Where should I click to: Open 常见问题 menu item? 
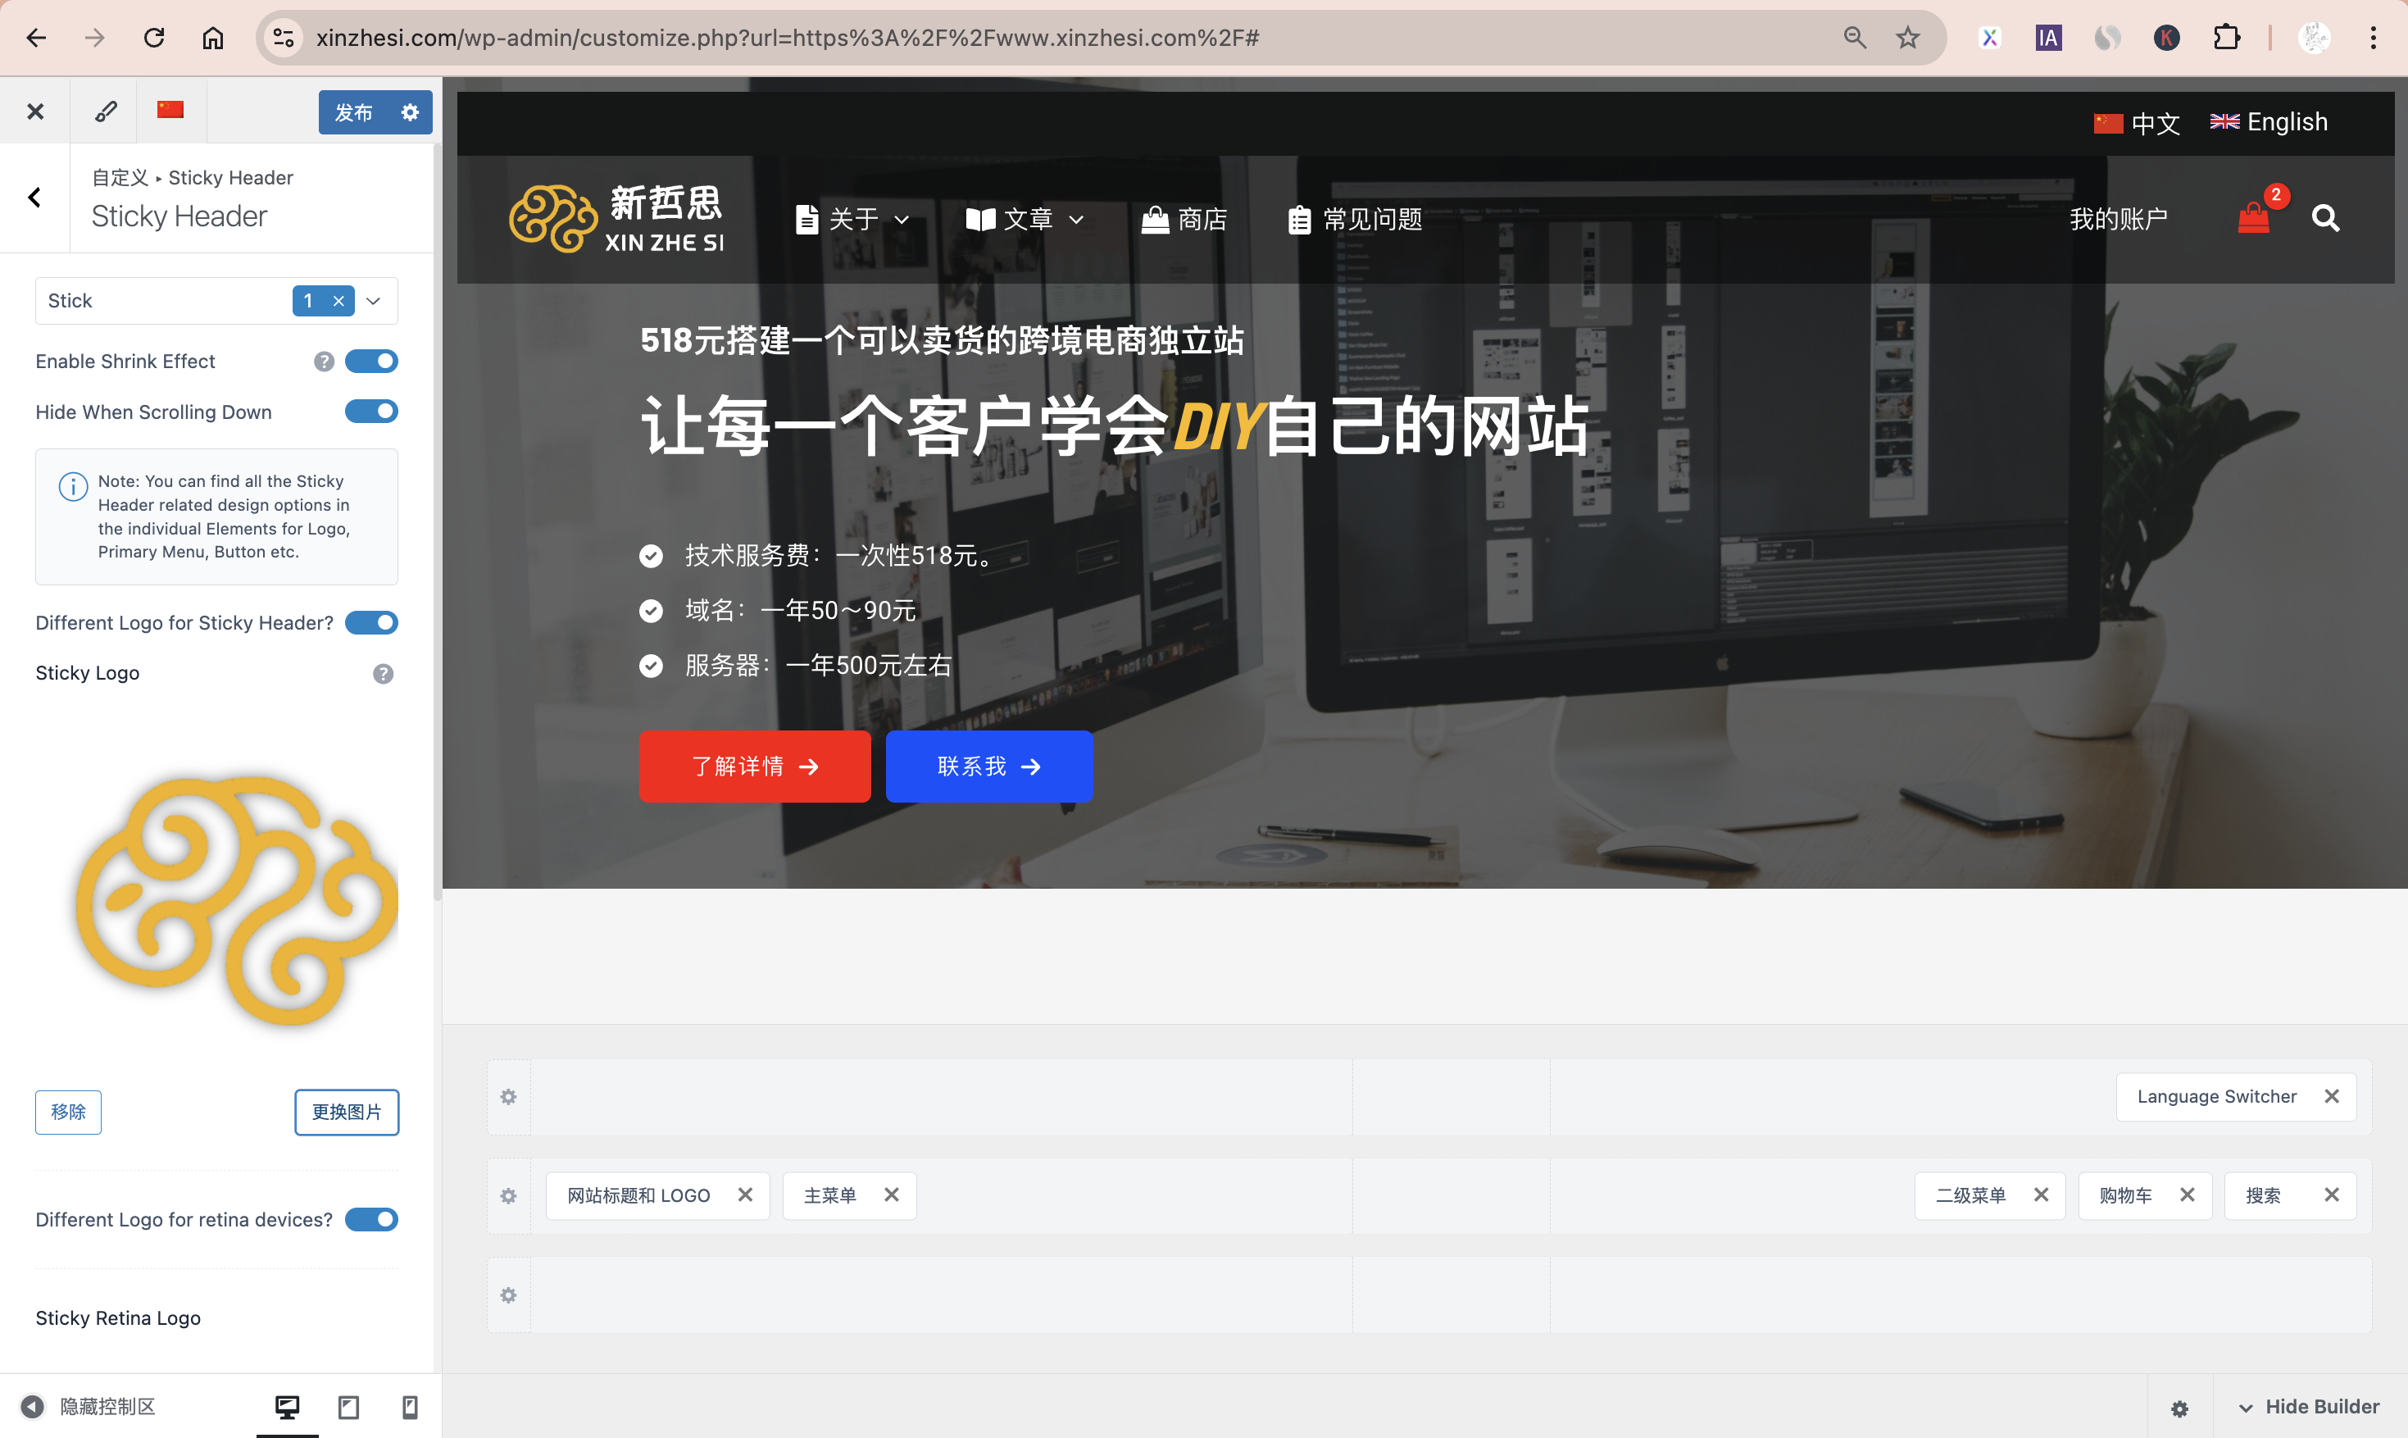click(1354, 219)
